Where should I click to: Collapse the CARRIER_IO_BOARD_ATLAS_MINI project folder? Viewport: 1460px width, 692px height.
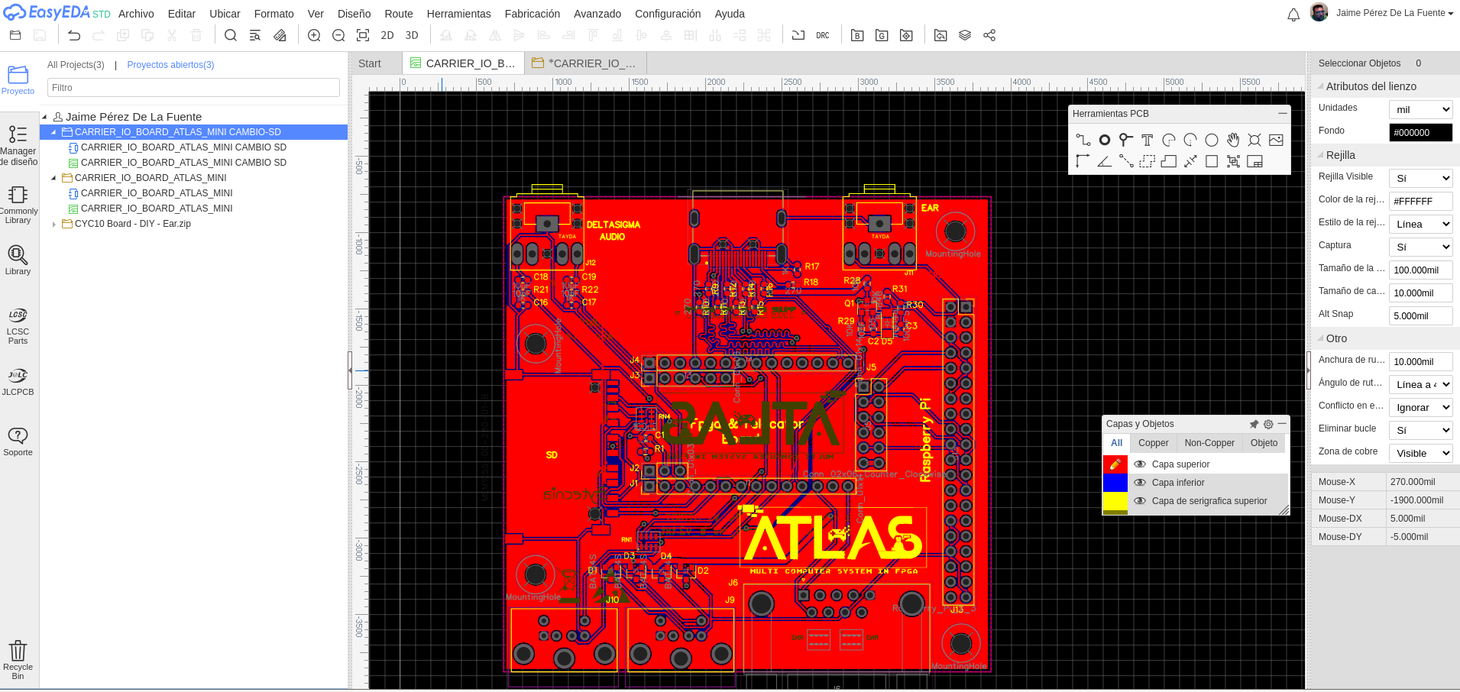click(53, 178)
